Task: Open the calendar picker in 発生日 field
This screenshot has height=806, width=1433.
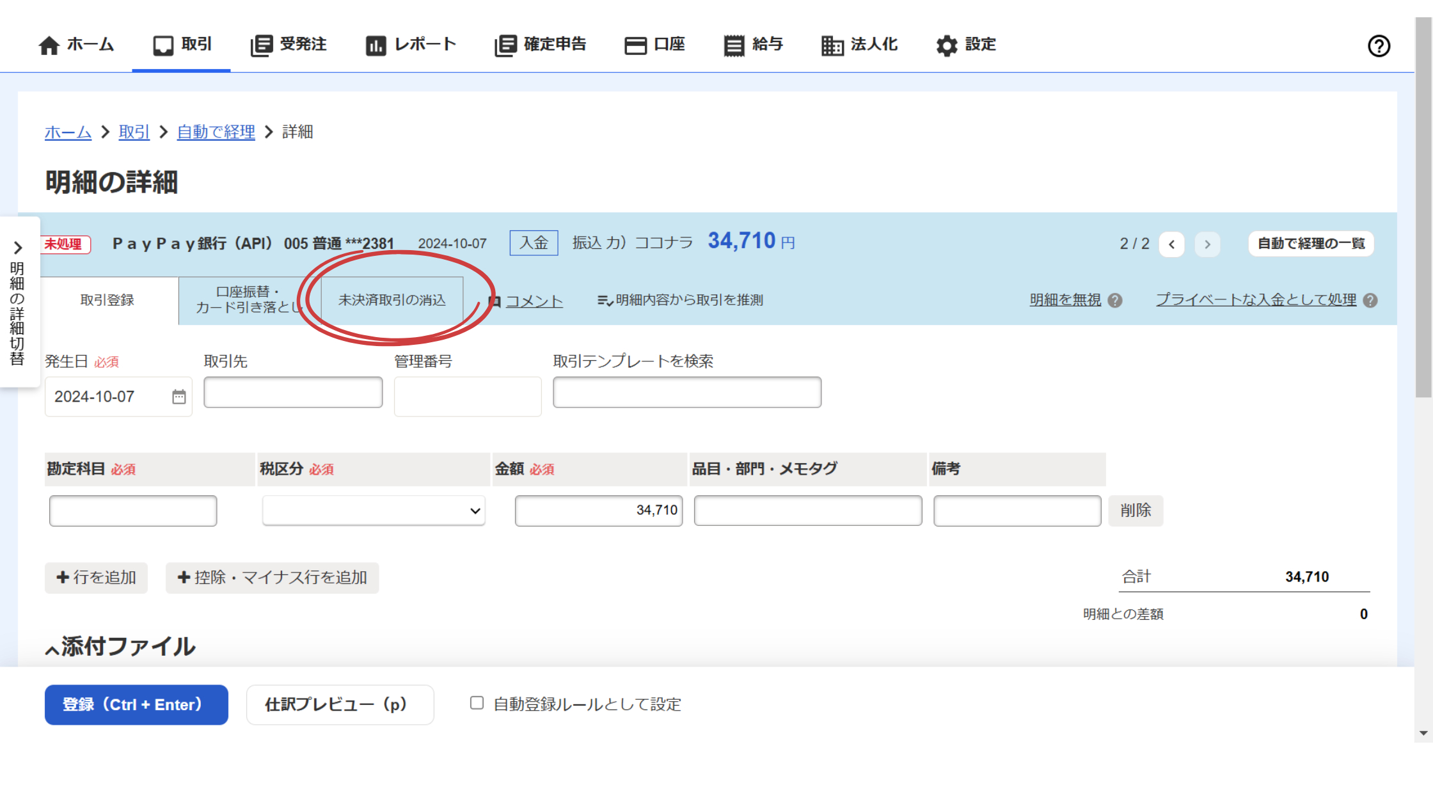Action: point(178,397)
